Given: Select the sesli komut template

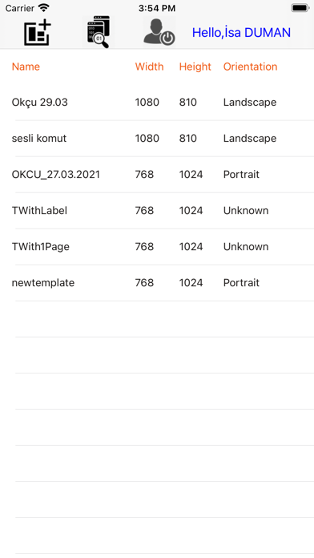Looking at the screenshot, I should click(157, 139).
